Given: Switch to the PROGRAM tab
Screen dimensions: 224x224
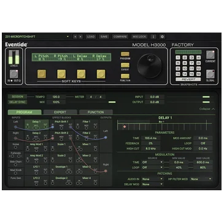Looking at the screenshot, I should point(25,112).
